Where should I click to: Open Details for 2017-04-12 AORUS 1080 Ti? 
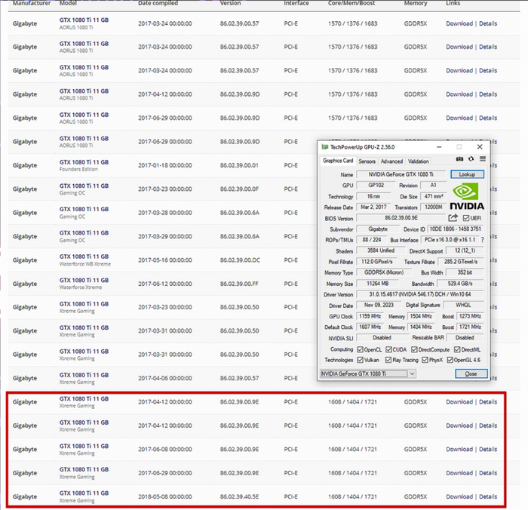click(488, 94)
